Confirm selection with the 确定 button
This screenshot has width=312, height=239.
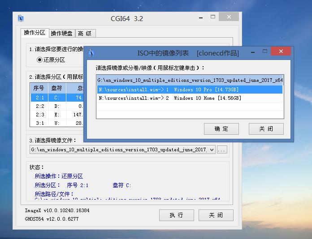pos(221,129)
